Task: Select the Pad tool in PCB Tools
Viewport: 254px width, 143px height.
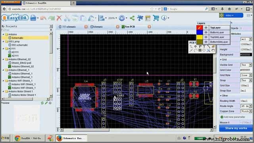Action: click(x=196, y=46)
